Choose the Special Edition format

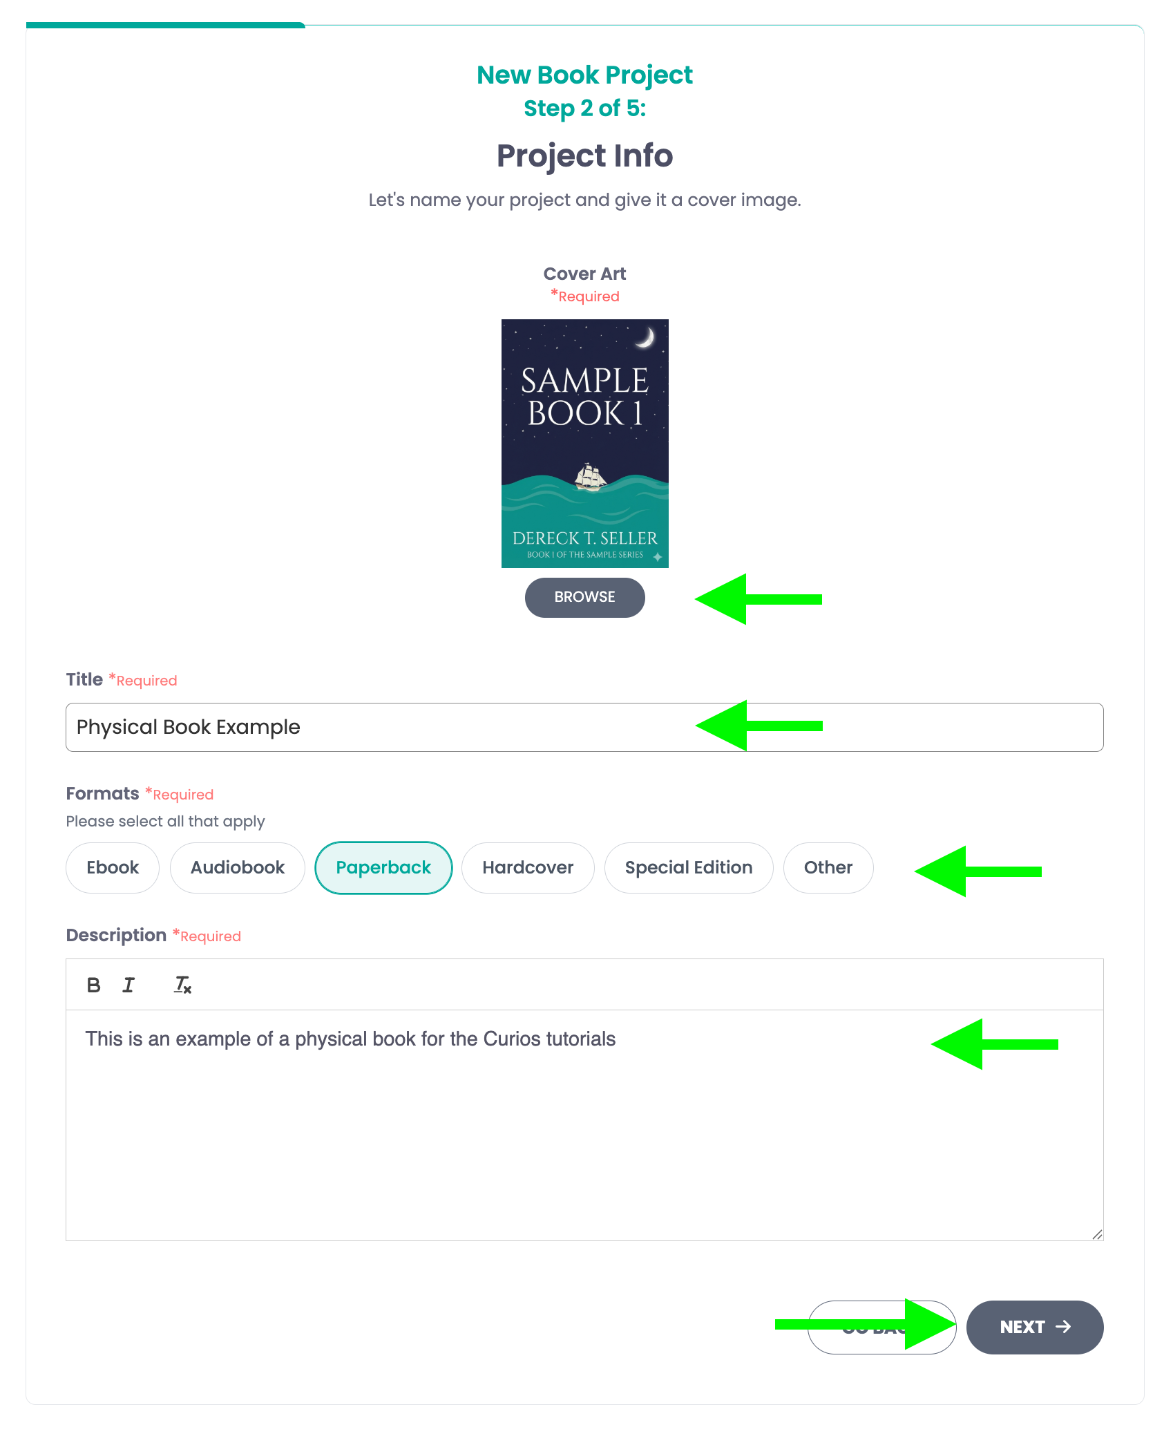[688, 867]
